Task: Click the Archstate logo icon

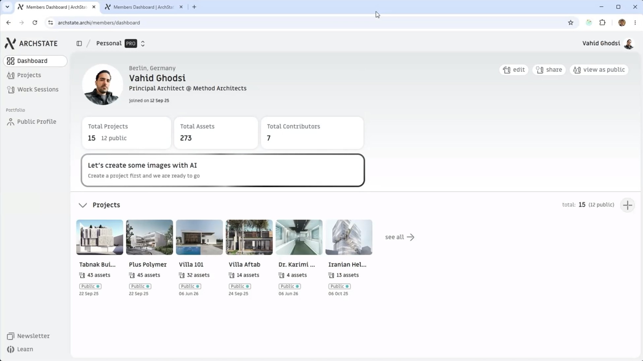Action: click(x=10, y=43)
